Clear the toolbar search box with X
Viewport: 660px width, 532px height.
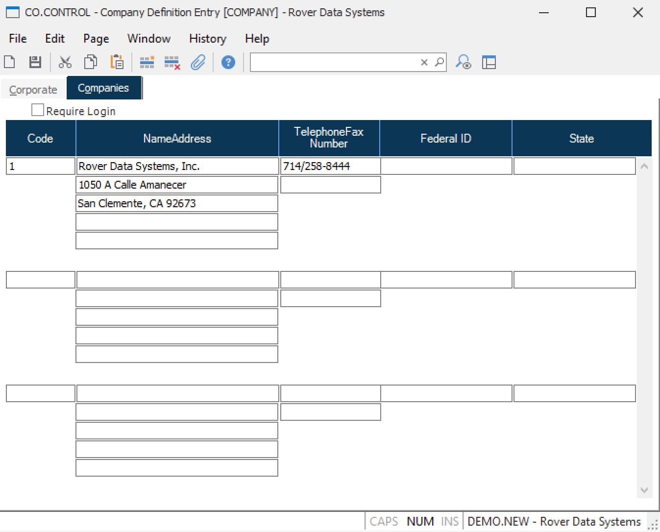(424, 62)
